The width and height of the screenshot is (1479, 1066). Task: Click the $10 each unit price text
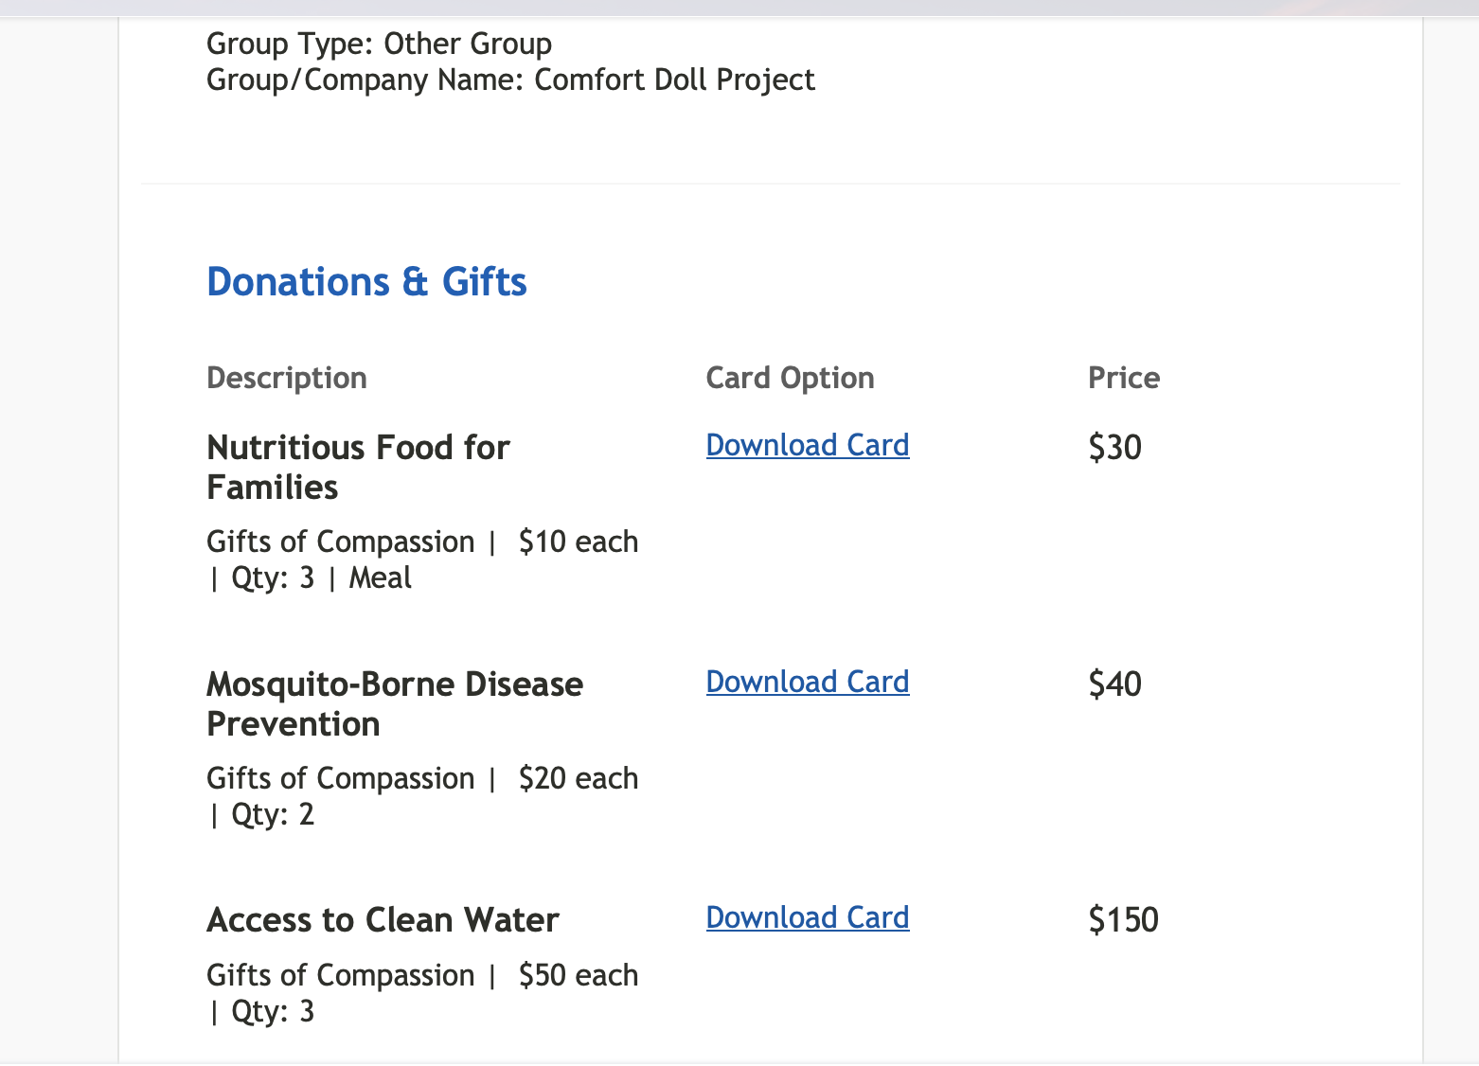click(x=578, y=542)
